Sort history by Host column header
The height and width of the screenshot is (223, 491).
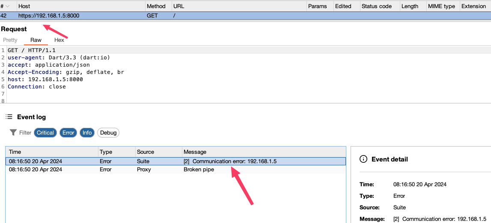coord(24,6)
